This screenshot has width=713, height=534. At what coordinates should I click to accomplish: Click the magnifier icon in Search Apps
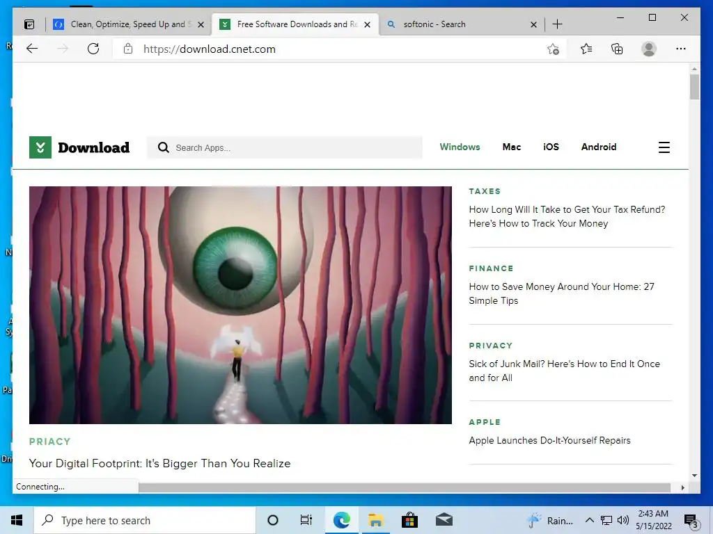(x=163, y=147)
